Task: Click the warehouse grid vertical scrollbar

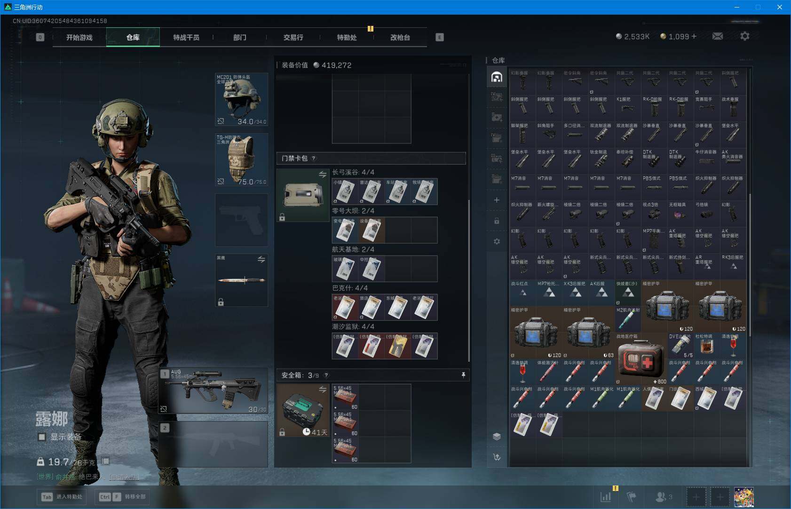Action: [x=750, y=265]
